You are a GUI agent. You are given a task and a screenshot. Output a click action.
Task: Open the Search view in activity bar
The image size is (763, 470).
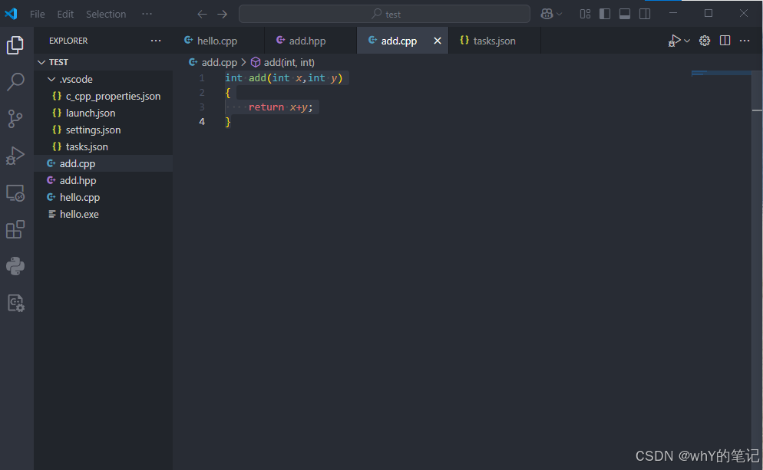pyautogui.click(x=15, y=81)
